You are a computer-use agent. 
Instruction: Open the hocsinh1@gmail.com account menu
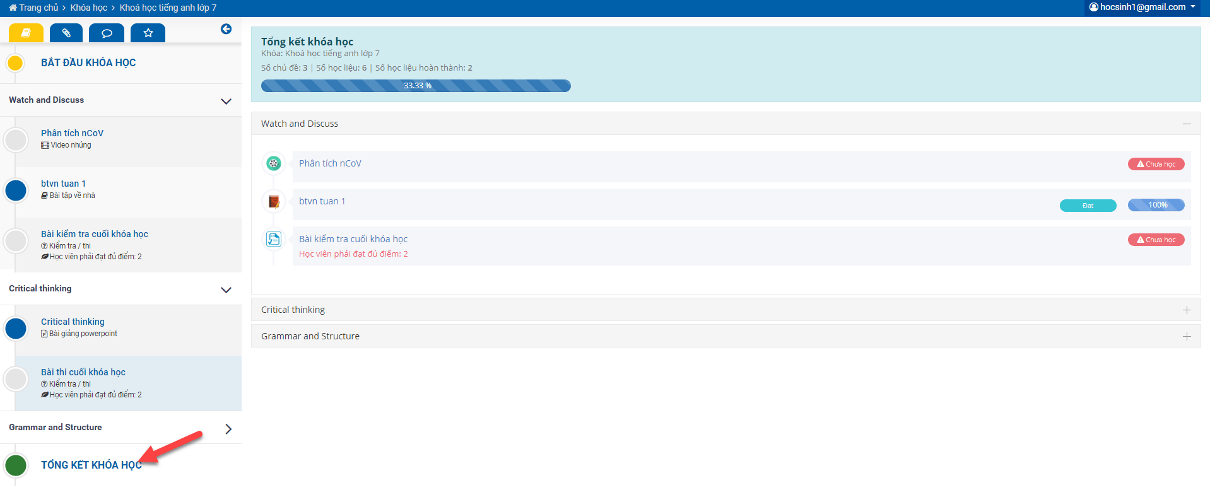pos(1142,8)
